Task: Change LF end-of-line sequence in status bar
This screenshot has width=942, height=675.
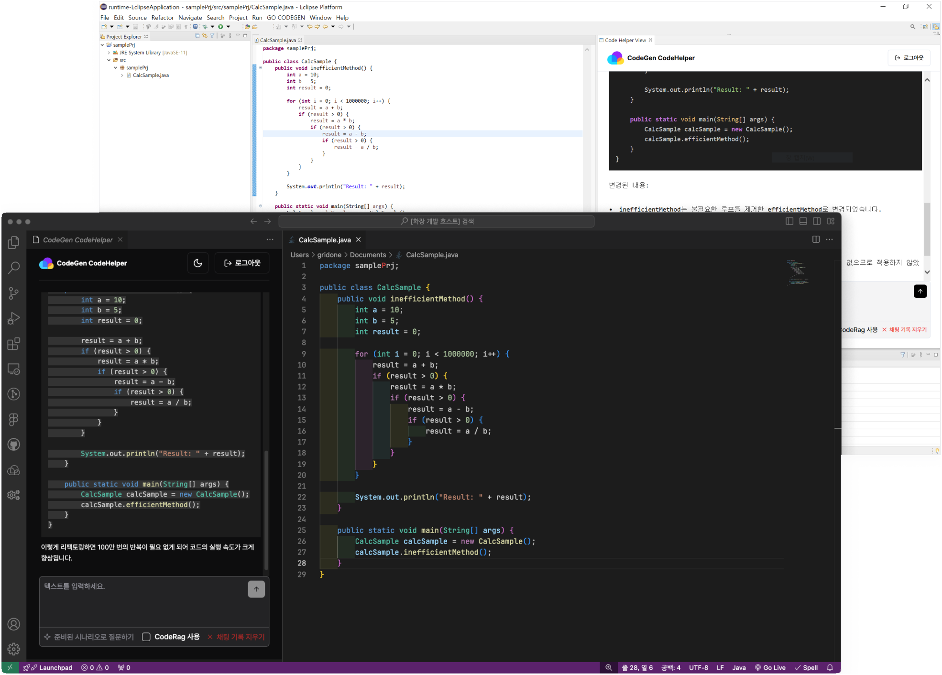Action: (x=720, y=668)
